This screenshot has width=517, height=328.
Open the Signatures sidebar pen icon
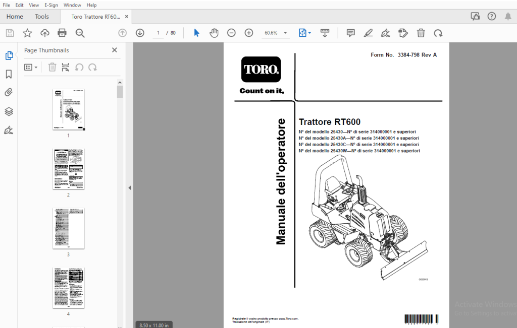(x=9, y=130)
